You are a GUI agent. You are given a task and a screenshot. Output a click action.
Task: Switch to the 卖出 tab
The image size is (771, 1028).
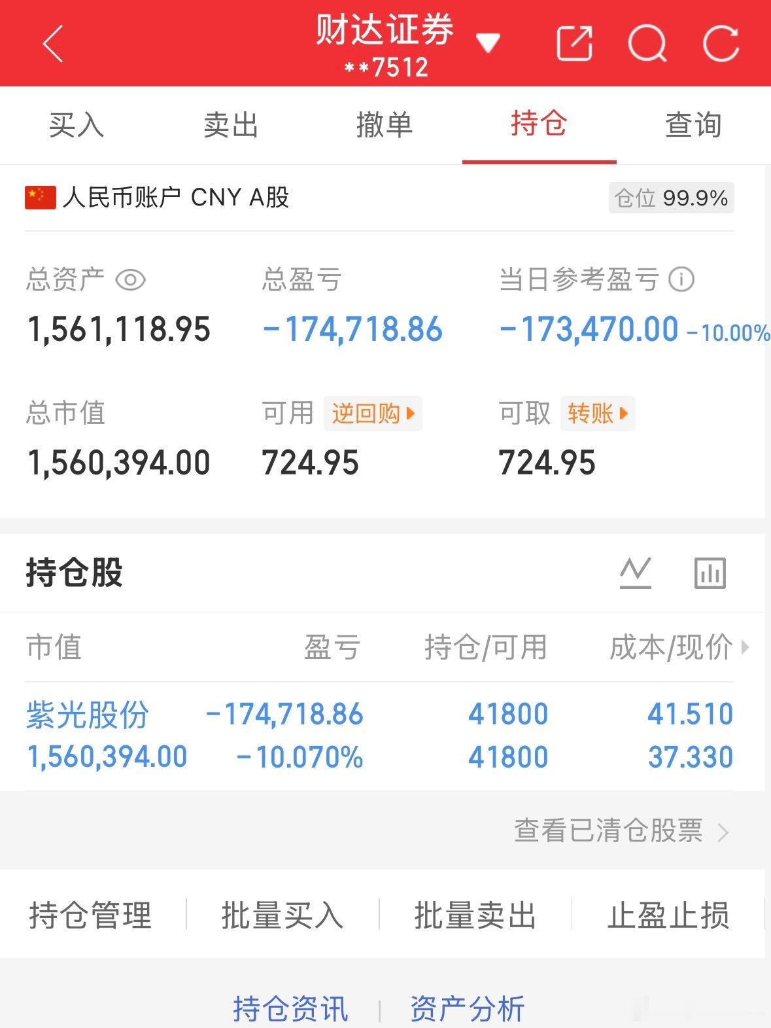coord(230,124)
